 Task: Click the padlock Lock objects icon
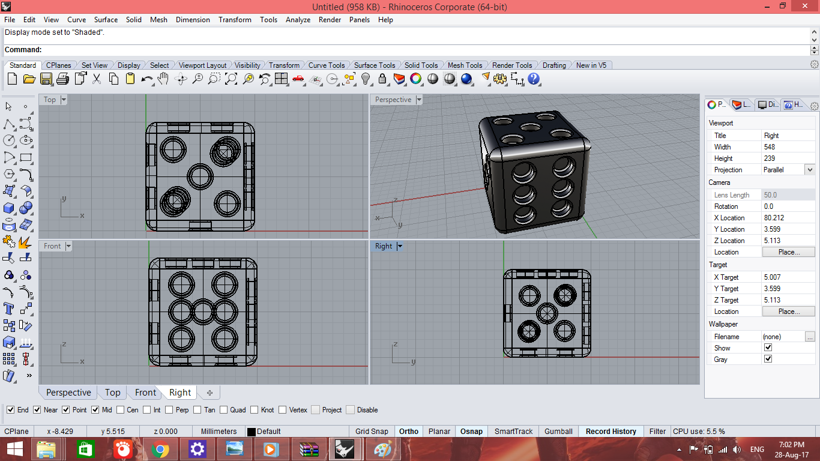[x=382, y=79]
